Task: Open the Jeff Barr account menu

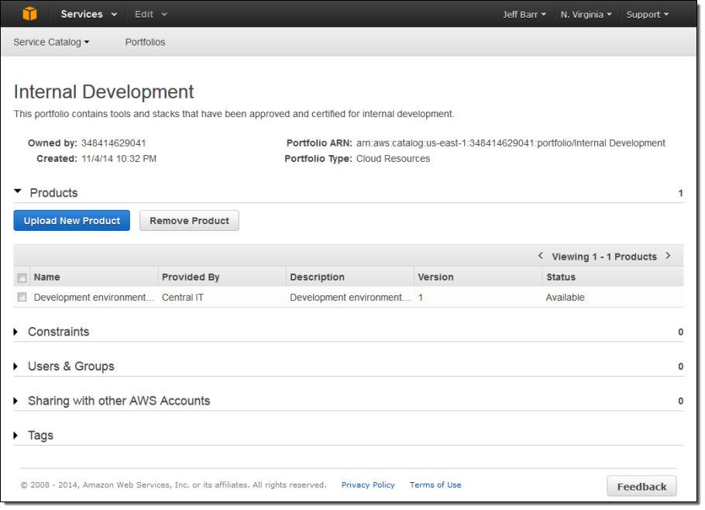Action: coord(524,14)
